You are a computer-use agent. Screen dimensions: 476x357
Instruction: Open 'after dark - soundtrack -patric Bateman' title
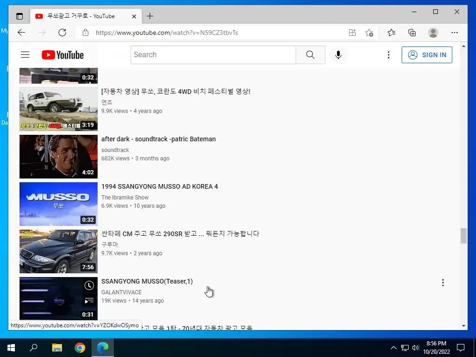click(x=159, y=139)
